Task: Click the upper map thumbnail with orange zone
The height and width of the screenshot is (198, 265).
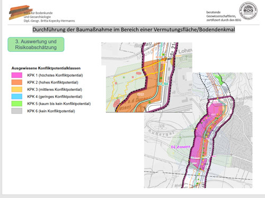Action: pos(147,77)
